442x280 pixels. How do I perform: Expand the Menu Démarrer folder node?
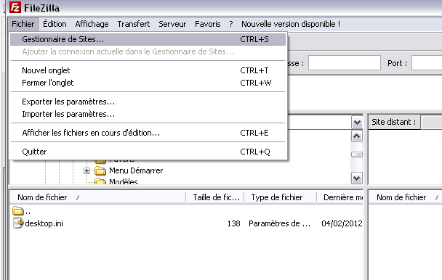click(87, 170)
